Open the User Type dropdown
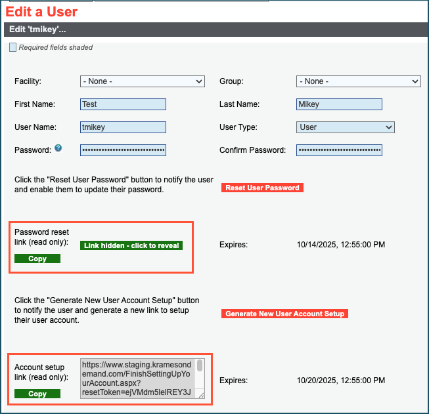 coord(345,127)
